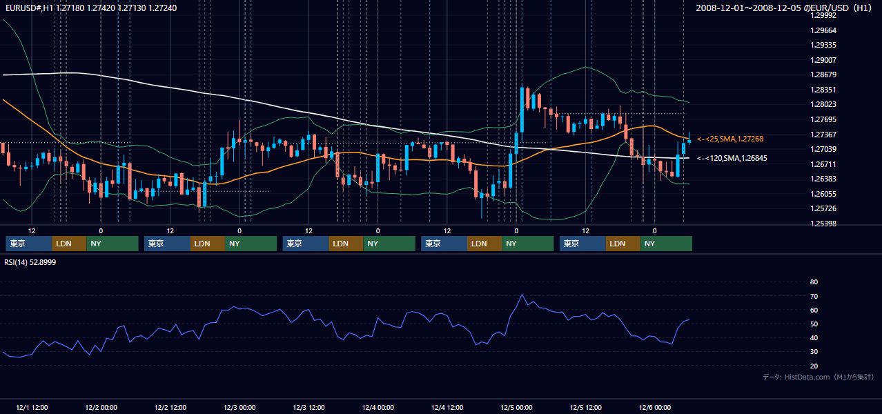Click price axis value 1.26383

[823, 179]
